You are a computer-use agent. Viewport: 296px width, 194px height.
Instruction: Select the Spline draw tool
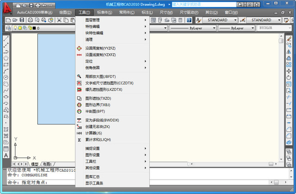6,90
